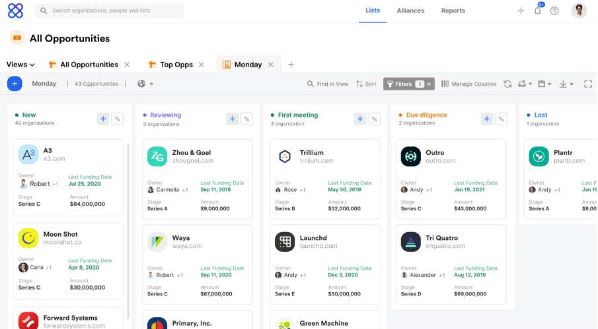This screenshot has height=329, width=598.
Task: Enter fullscreen using the expand icon
Action: [x=589, y=84]
